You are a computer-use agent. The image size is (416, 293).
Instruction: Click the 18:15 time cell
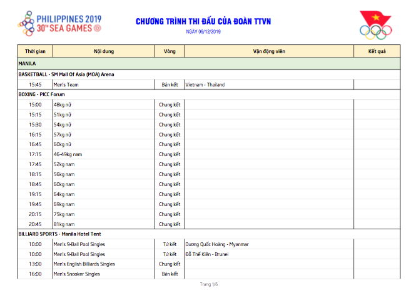click(x=35, y=174)
